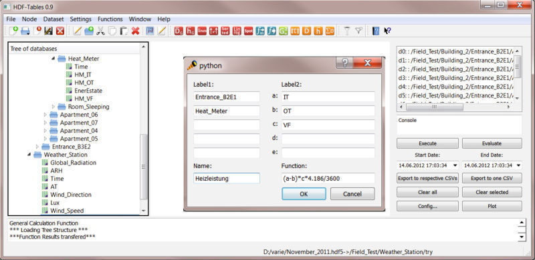Viewport: 535px width, 260px height.
Task: Expand the Apartment_06 folder
Action: click(x=45, y=115)
